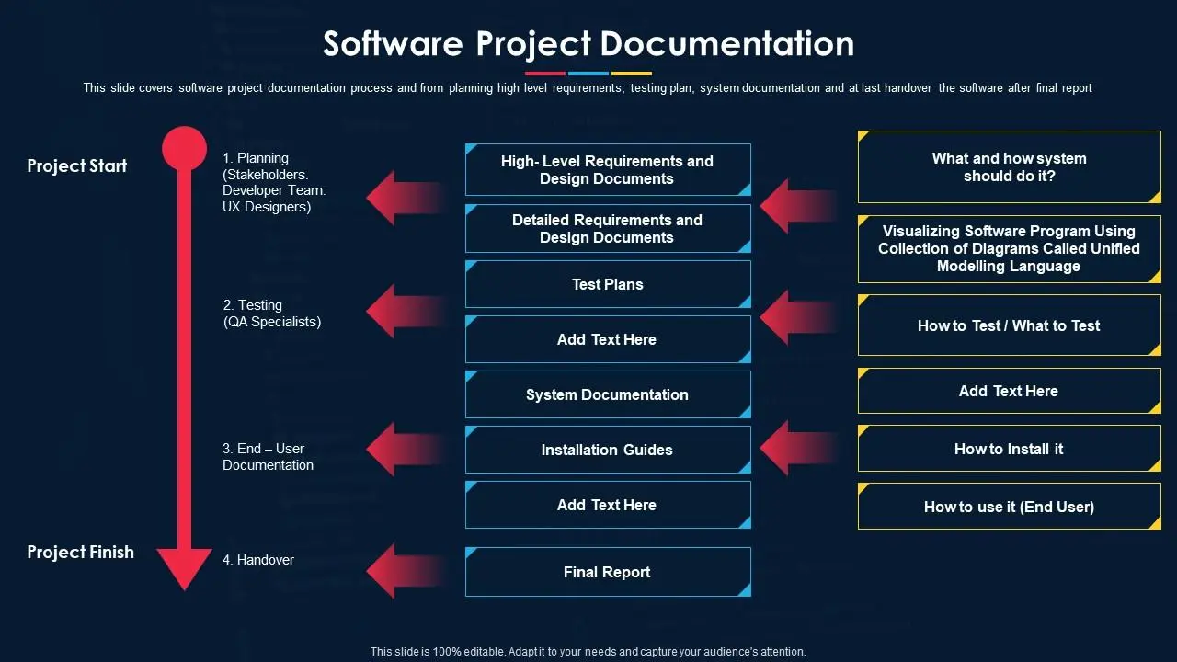Click the red arrow pointing to Testing
This screenshot has height=662, width=1177.
pos(400,311)
